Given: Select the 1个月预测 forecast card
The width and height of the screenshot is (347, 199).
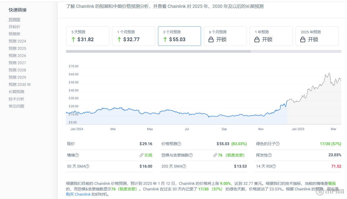Looking at the screenshot, I should pos(133,36).
